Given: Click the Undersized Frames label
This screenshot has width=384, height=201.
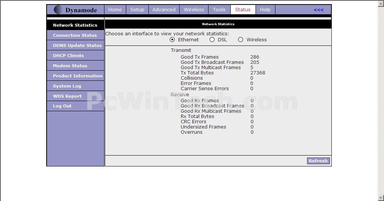Looking at the screenshot, I should (203, 127).
